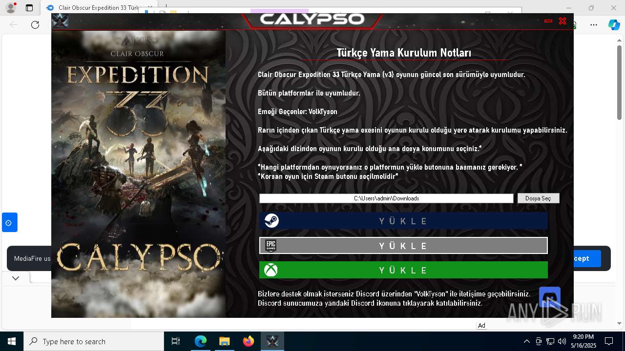Click the Calypso app taskbar icon
This screenshot has height=351, width=625.
272,341
